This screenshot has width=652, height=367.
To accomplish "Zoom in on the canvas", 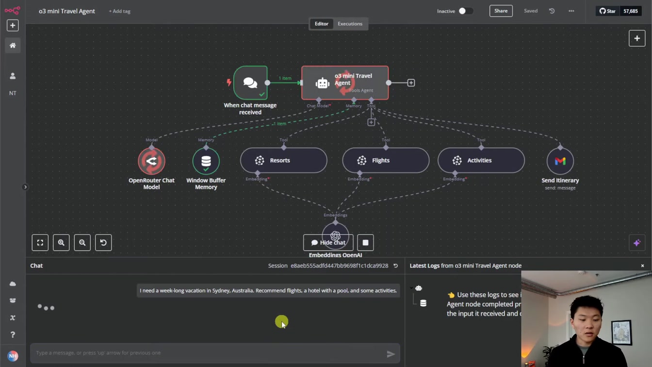I will 61,243.
